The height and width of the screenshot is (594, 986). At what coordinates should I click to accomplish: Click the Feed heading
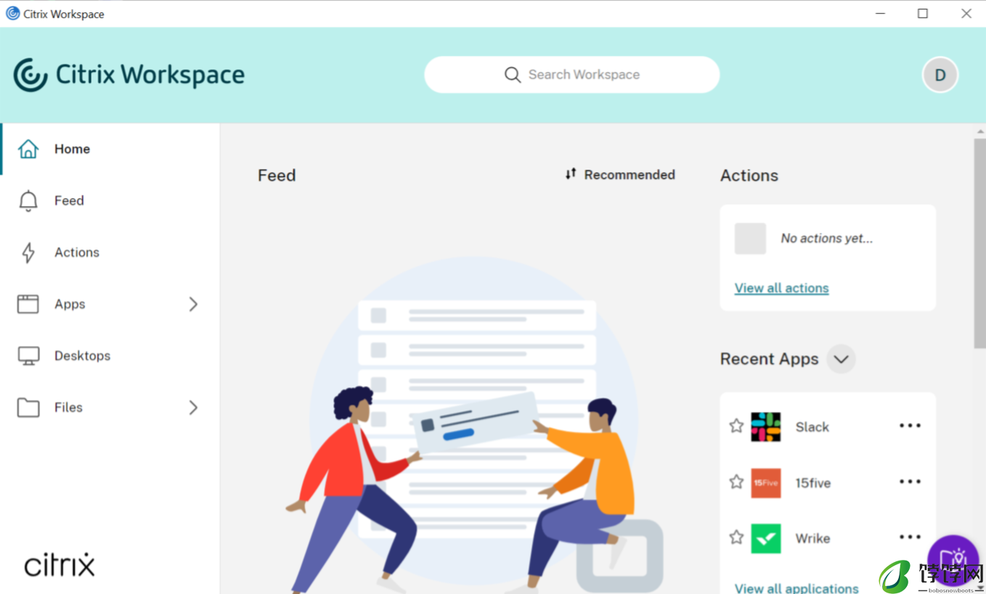(277, 176)
